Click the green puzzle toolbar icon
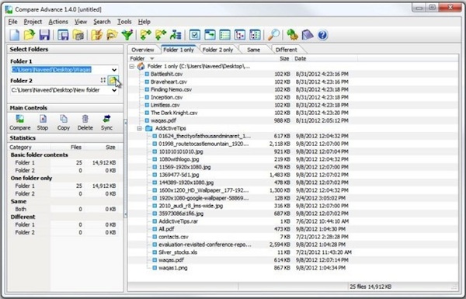Image resolution: width=466 pixels, height=299 pixels. point(293,35)
